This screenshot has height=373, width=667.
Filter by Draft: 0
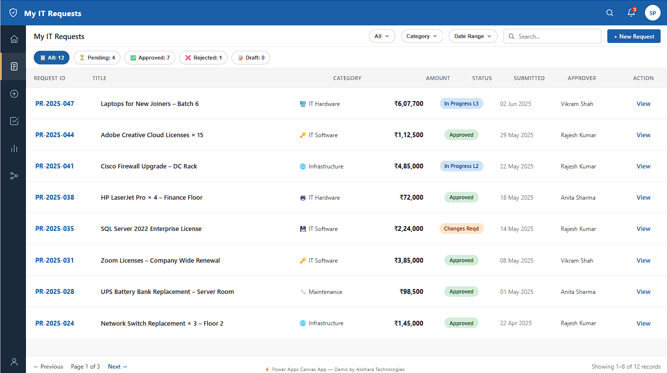[251, 58]
